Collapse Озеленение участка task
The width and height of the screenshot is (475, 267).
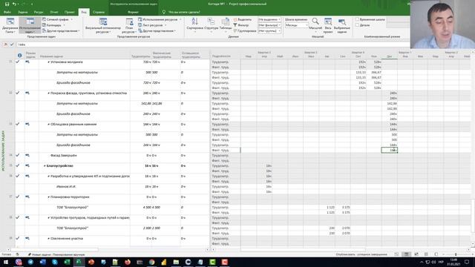coord(48,239)
